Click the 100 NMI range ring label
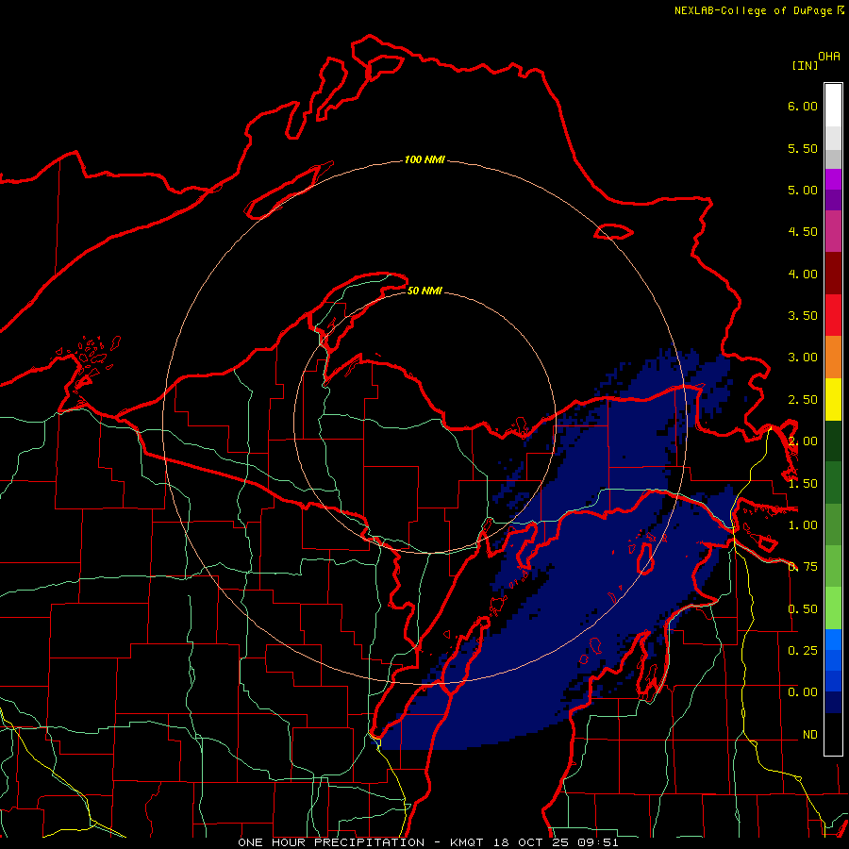This screenshot has width=849, height=849. tap(424, 159)
